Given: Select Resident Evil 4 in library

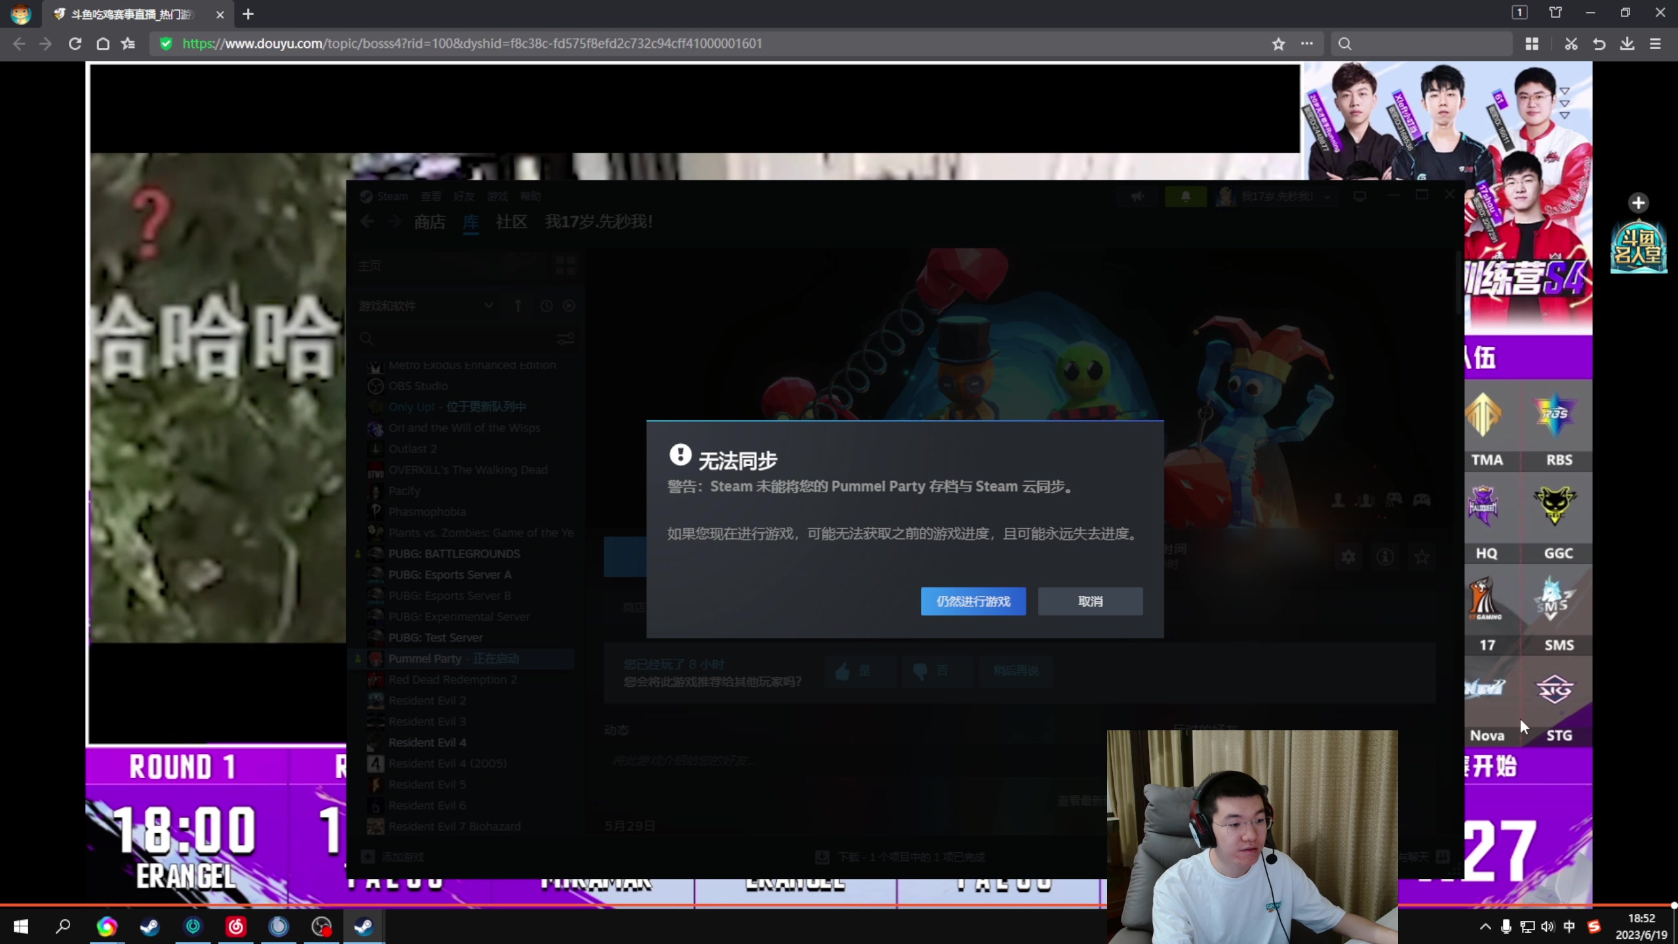Looking at the screenshot, I should tap(427, 743).
